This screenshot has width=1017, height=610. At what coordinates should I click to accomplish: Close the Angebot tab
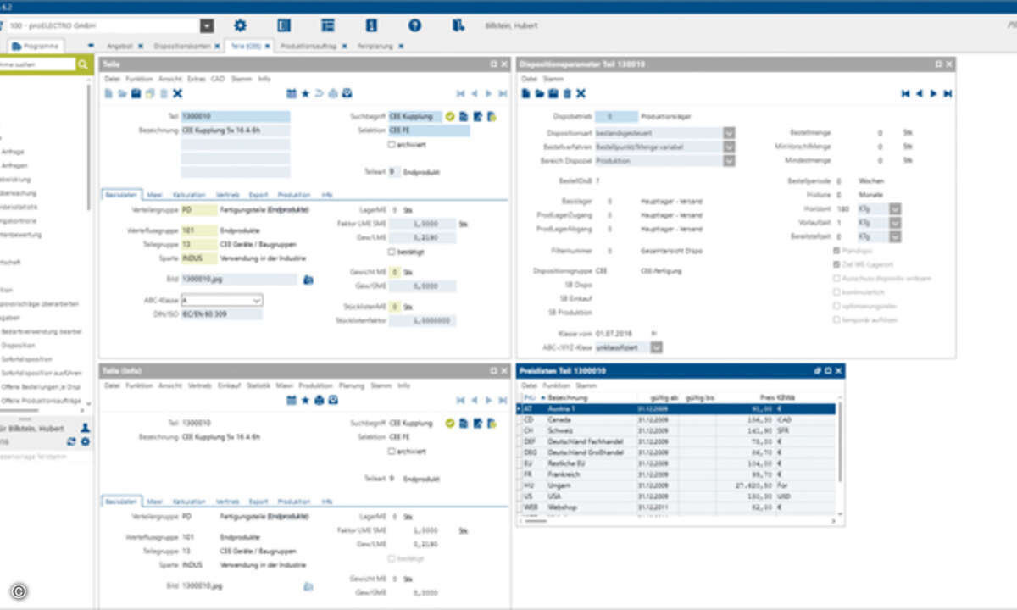(141, 46)
